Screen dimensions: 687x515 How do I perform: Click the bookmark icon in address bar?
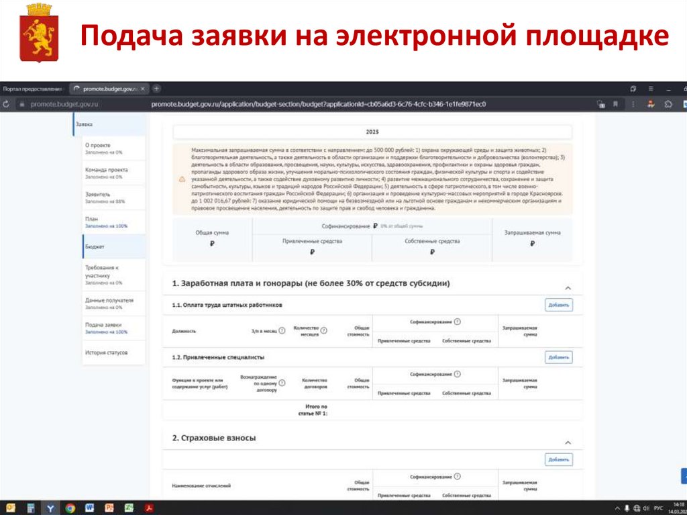coord(616,104)
